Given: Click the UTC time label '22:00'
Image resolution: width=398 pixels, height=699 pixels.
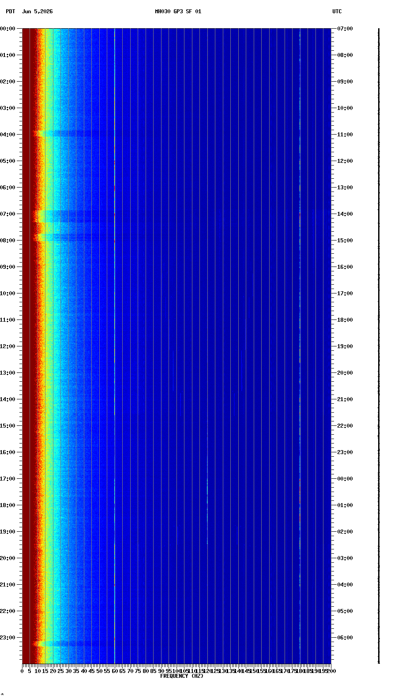Looking at the screenshot, I should [345, 426].
